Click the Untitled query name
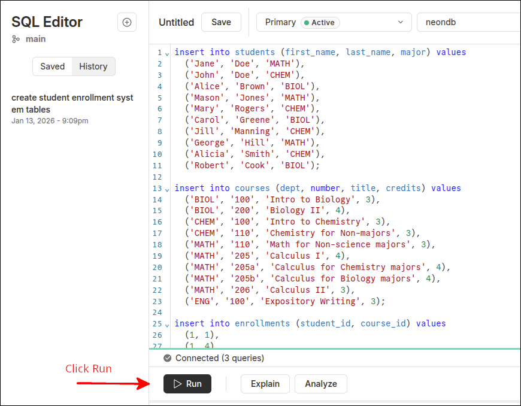 click(x=176, y=22)
